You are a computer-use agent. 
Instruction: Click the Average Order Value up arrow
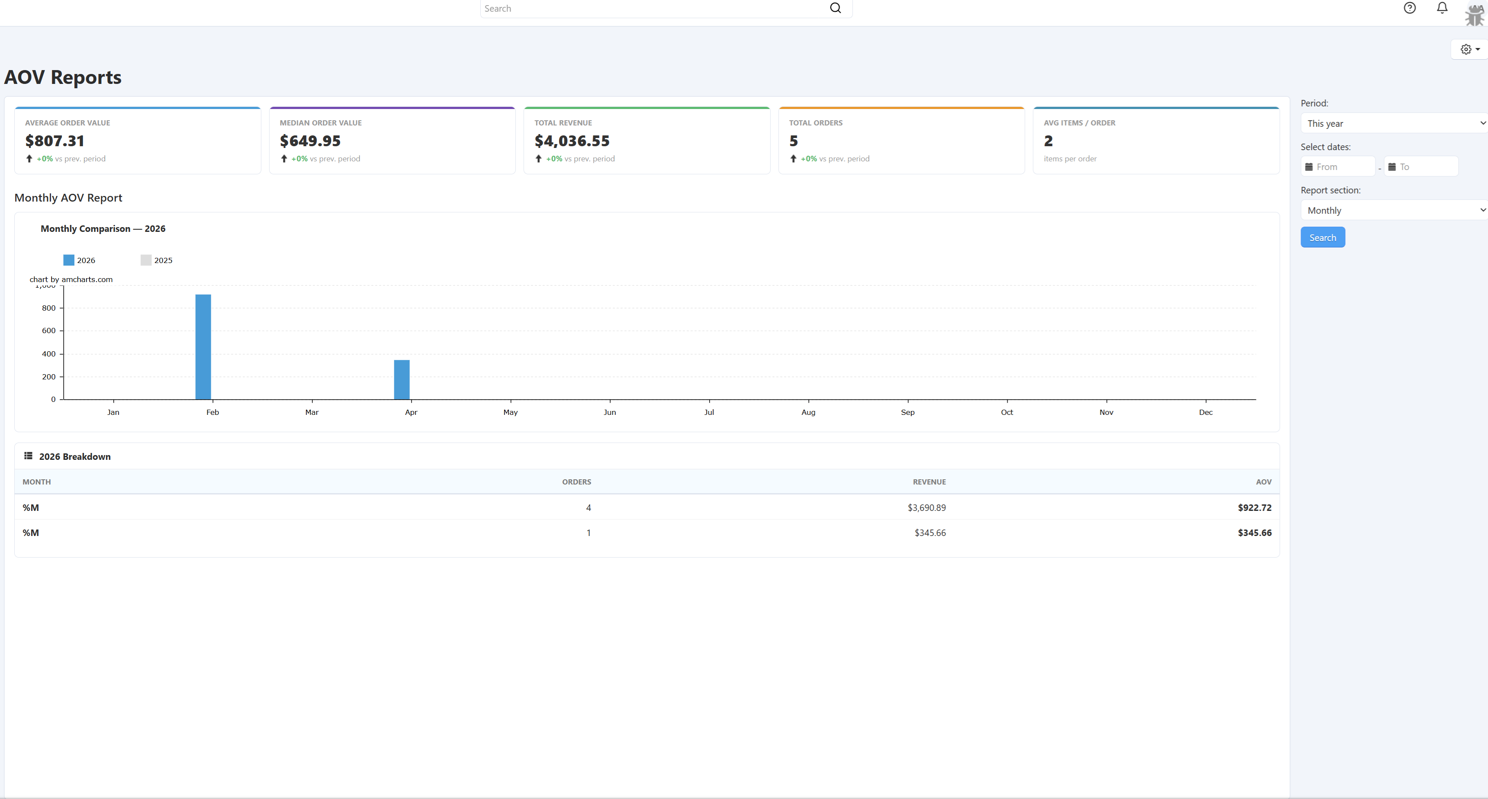[x=29, y=159]
